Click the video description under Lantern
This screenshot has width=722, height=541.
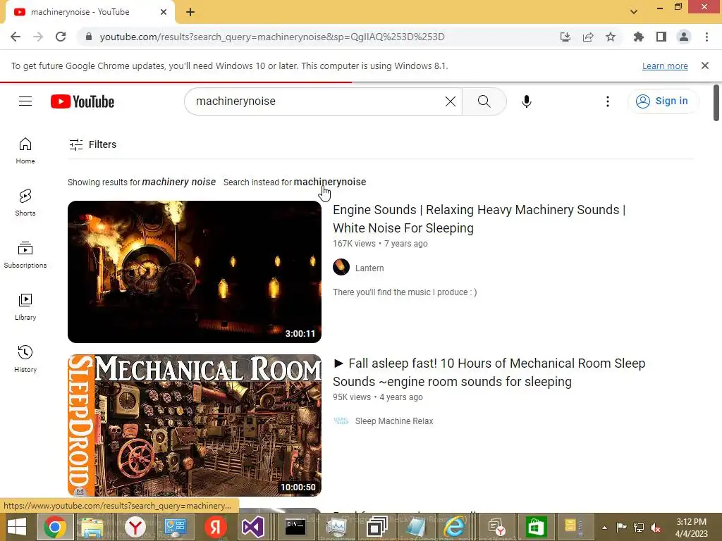[405, 292]
